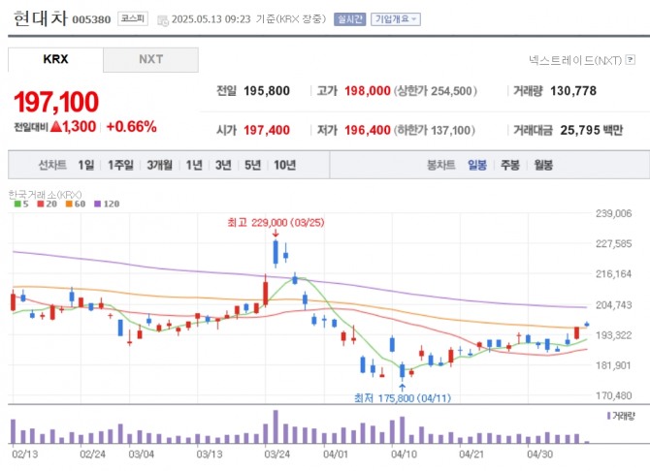Click the 170,480 price axis label

click(613, 395)
